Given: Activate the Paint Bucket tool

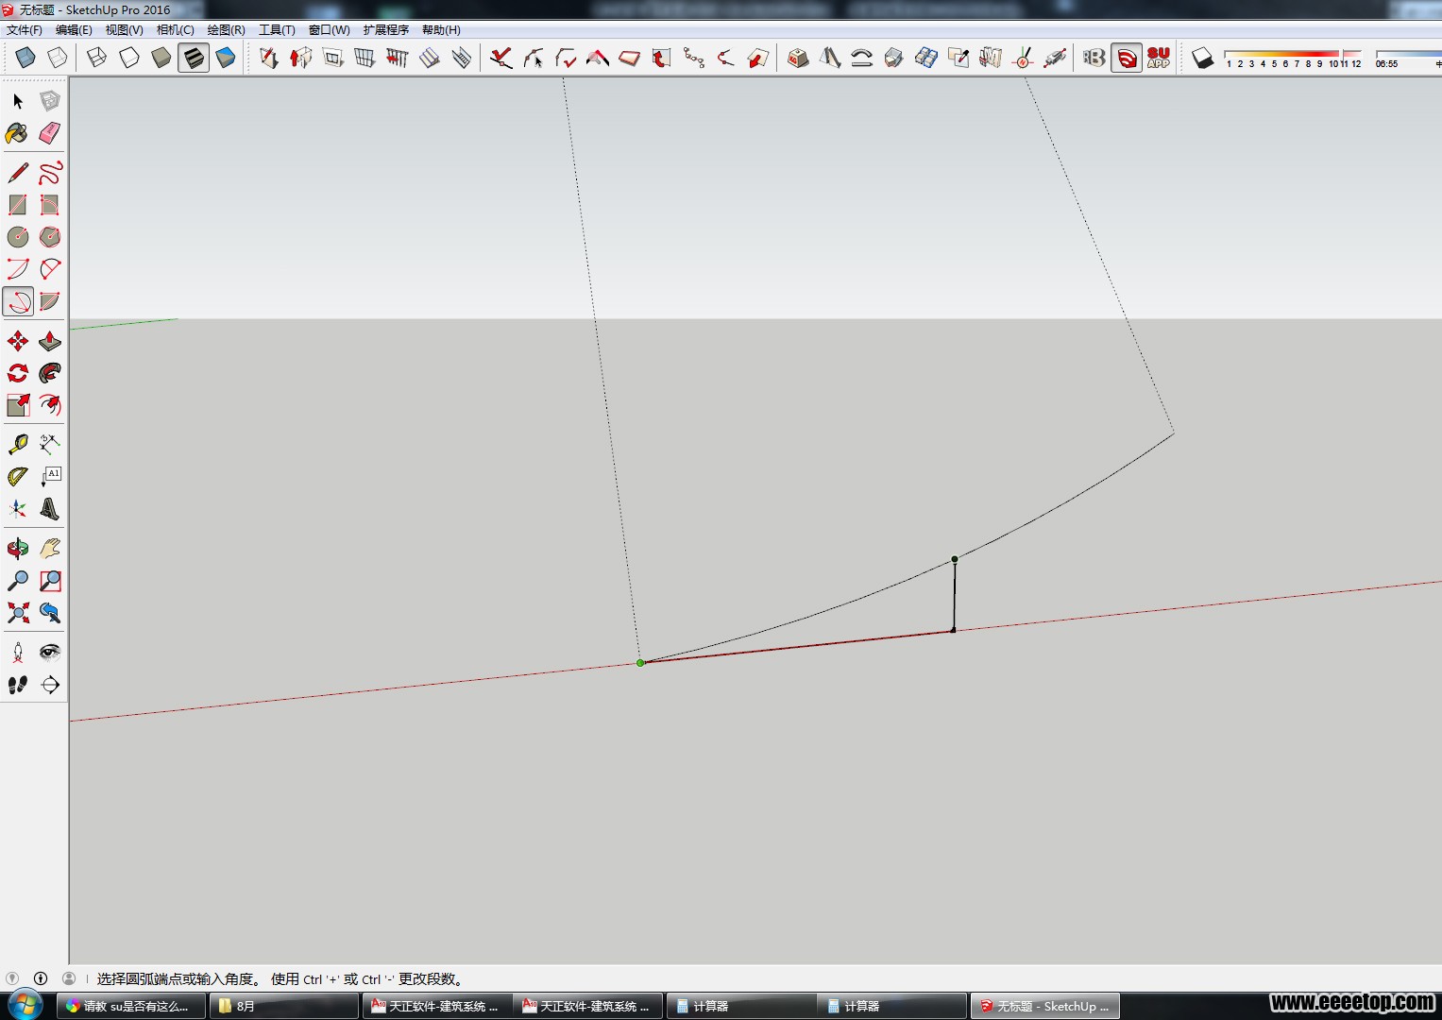Looking at the screenshot, I should pos(18,133).
